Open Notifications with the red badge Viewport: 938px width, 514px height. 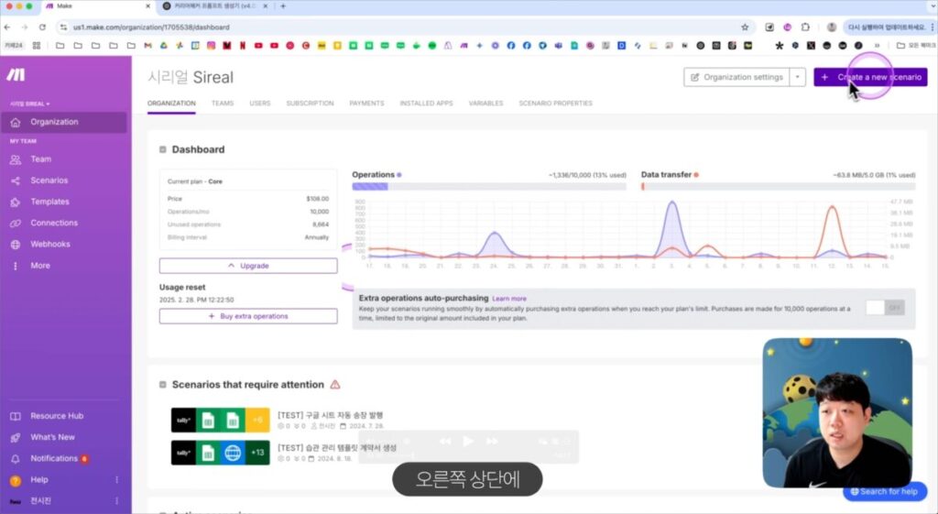coord(54,458)
